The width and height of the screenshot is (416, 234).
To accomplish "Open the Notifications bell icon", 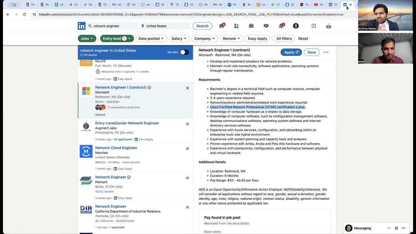I will point(281,26).
